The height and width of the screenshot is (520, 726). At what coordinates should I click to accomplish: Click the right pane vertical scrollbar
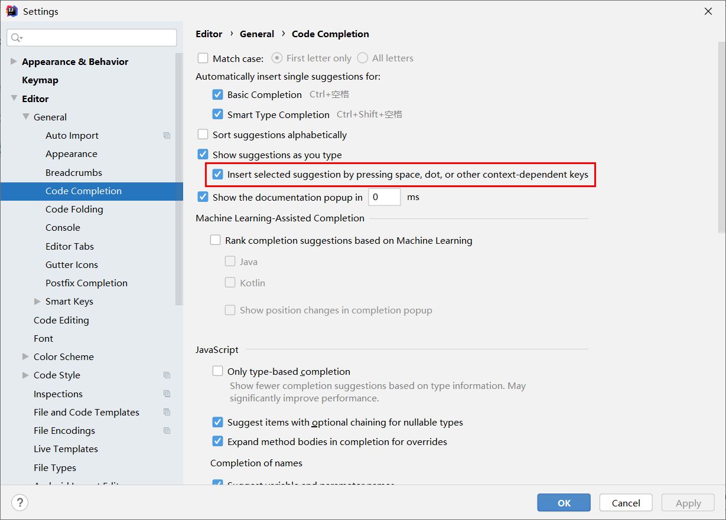(722, 137)
